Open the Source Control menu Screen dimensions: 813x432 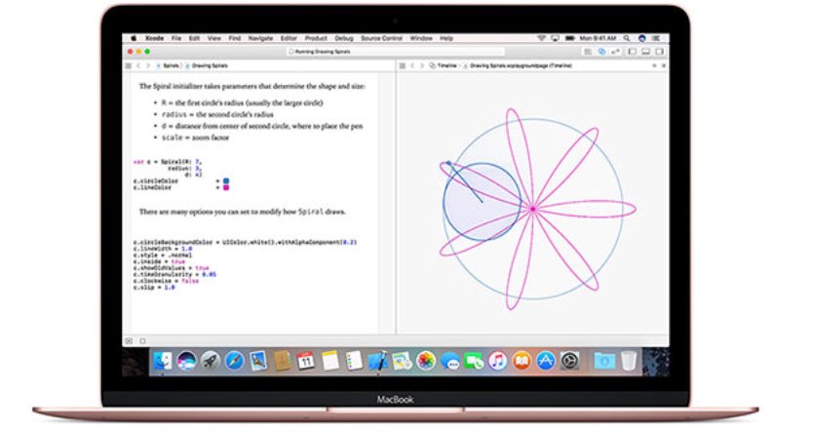click(381, 38)
